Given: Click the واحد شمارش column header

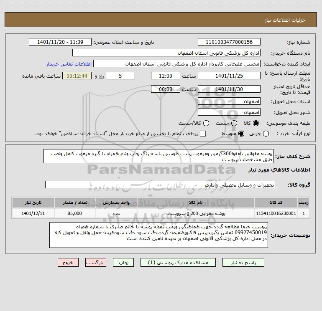Looking at the screenshot, I should 116,202.
